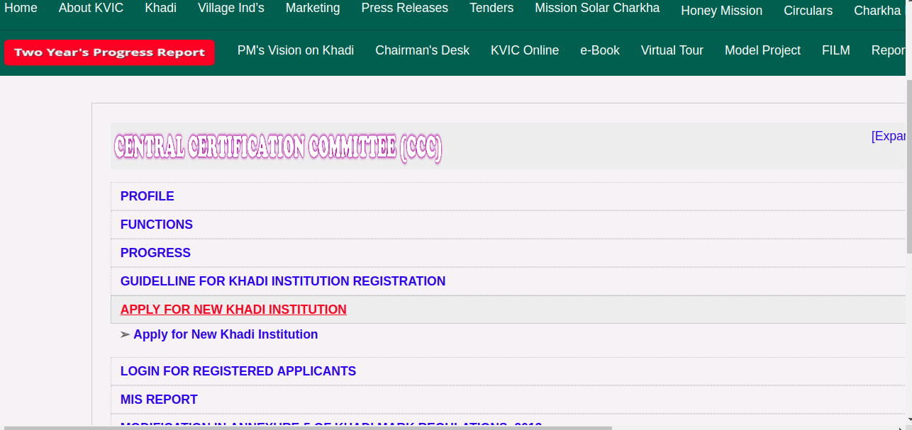Screen dimensions: 912x430
Task: Collapse the APPLY FOR NEW KHADI INSTITUTION section
Action: [x=233, y=310]
